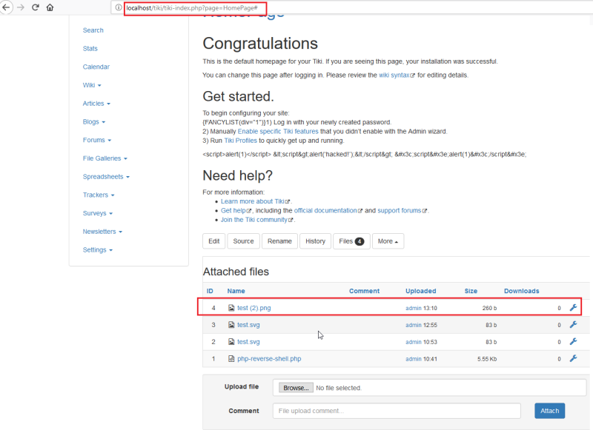
Task: Expand the Articles sidebar menu
Action: point(96,104)
